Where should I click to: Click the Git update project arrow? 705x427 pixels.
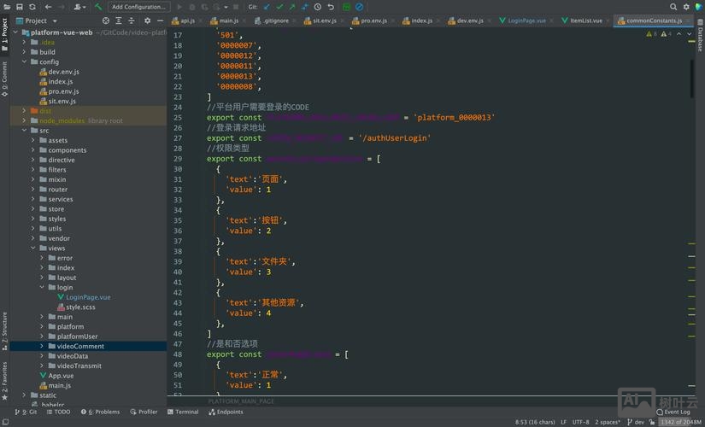[x=267, y=7]
